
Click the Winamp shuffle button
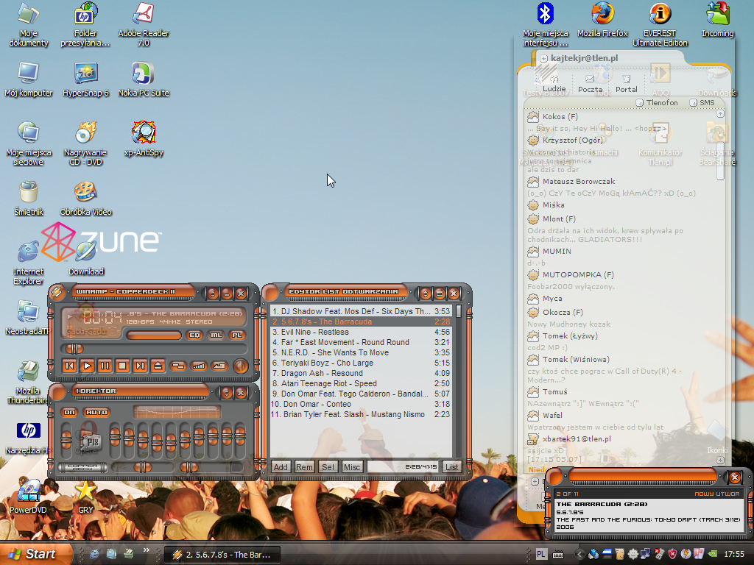coord(178,366)
